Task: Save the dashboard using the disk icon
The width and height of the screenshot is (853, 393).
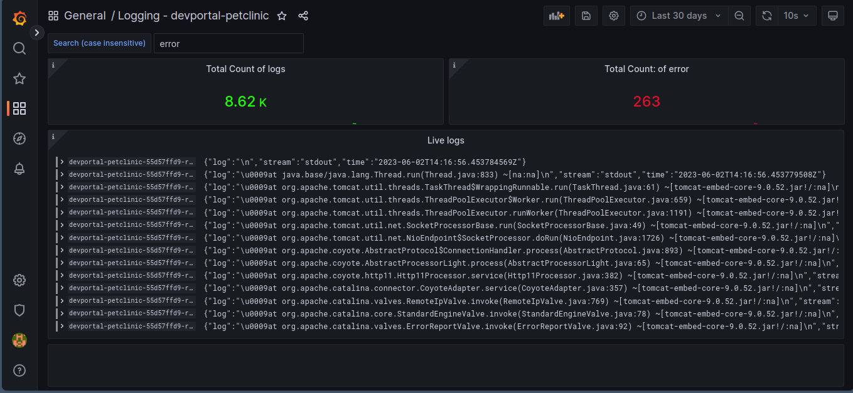Action: coord(586,16)
